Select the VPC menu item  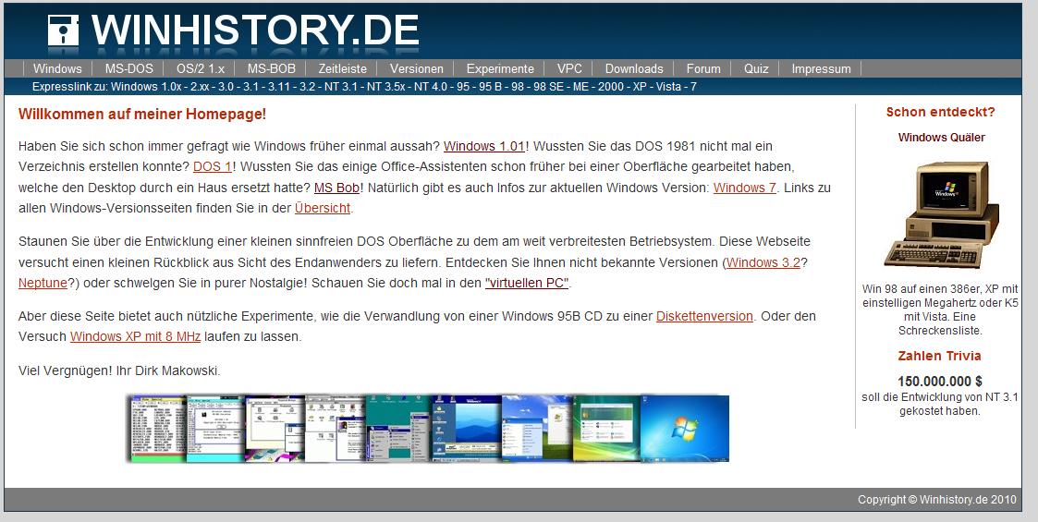click(x=569, y=68)
